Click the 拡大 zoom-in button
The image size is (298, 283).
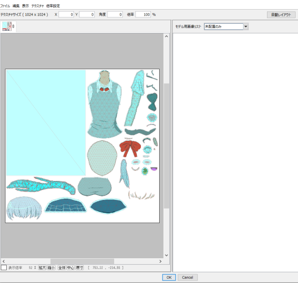(x=42, y=268)
